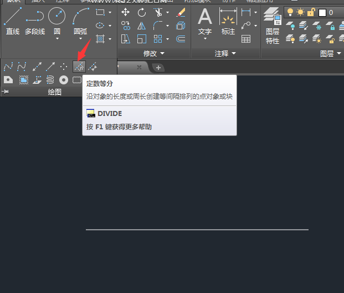Click the Spline Fit tool icon
This screenshot has height=293, width=344.
pos(8,67)
